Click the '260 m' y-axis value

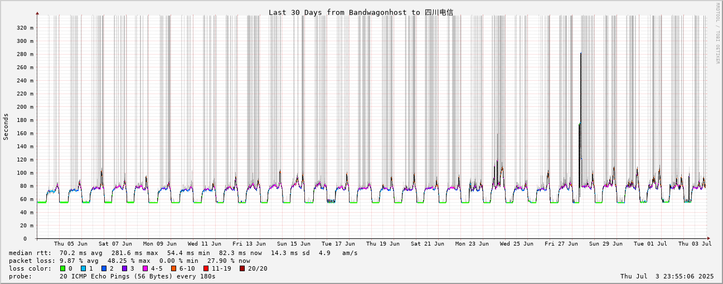point(25,67)
